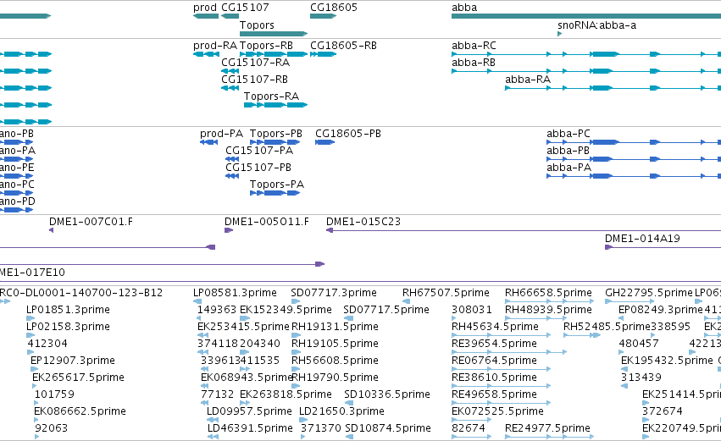Click the CG15107-RA transcript label
Screen dimensions: 721x441
(256, 63)
